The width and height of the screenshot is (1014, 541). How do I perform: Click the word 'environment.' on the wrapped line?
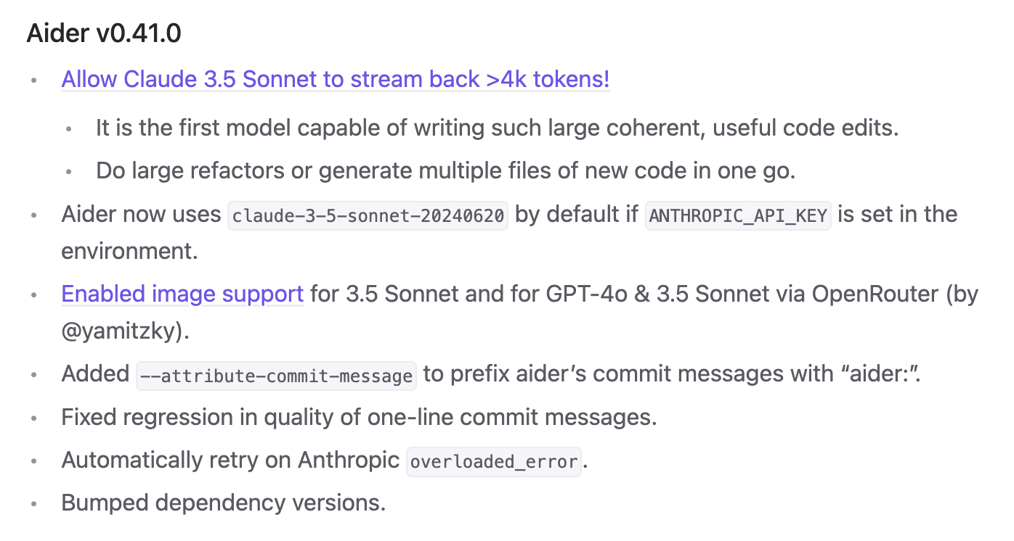[130, 251]
